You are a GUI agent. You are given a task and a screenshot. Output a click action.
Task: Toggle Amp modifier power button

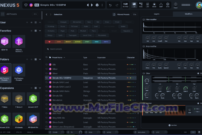(144, 46)
